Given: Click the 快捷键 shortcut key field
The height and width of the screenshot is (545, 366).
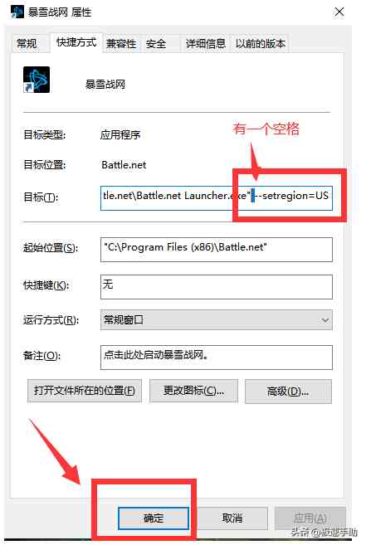Looking at the screenshot, I should (217, 287).
